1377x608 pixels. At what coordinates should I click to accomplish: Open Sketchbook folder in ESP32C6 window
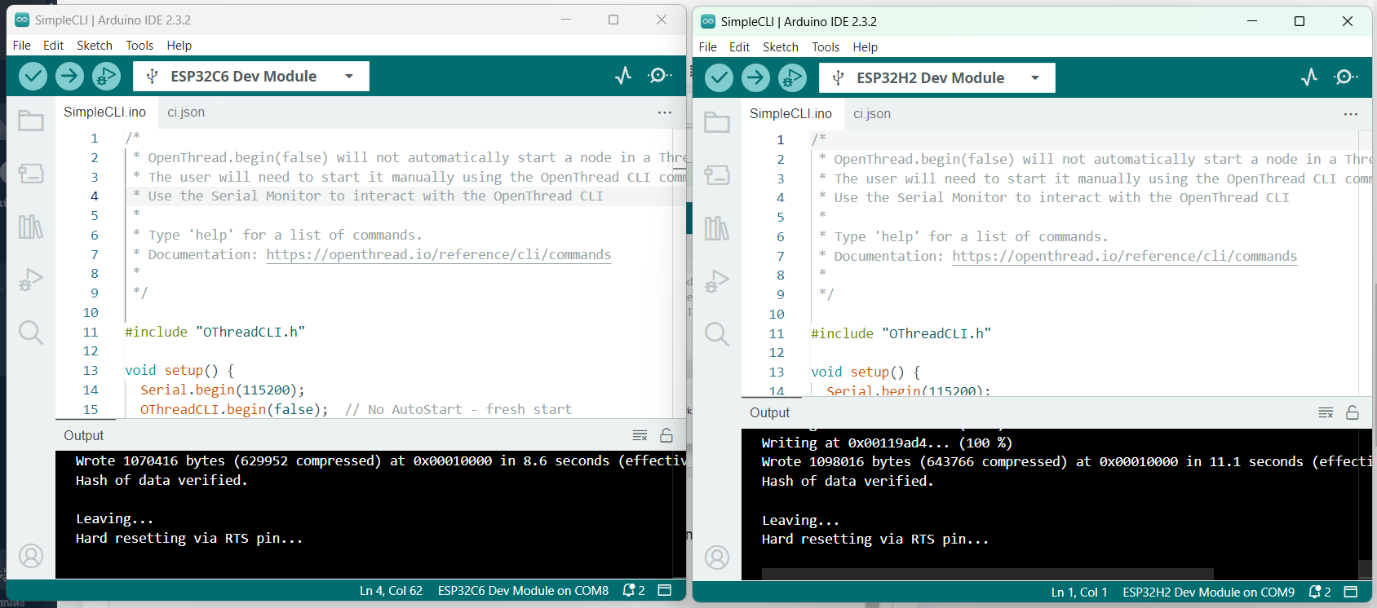tap(31, 121)
